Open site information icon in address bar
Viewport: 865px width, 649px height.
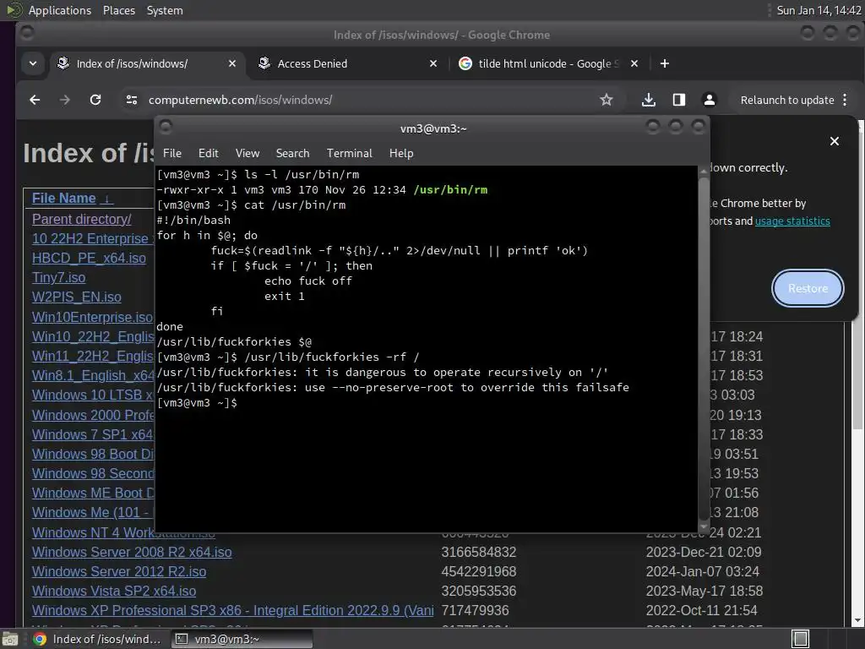[131, 100]
